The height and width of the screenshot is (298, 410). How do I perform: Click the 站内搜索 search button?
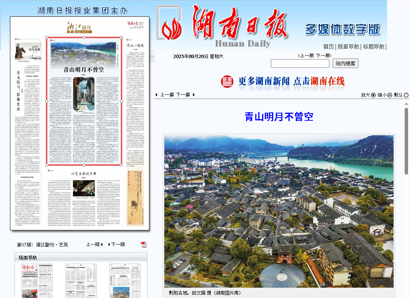point(345,63)
